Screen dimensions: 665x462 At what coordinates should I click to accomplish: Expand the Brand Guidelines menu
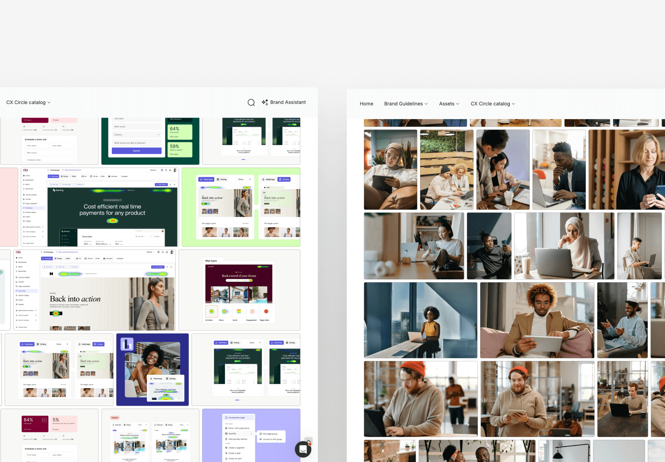(406, 104)
